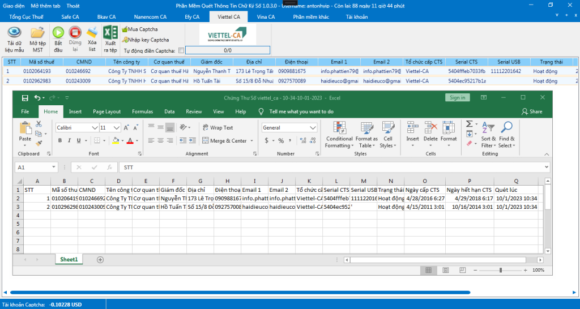Click the Paste clipboard icon
580x309 pixels.
coord(25,128)
